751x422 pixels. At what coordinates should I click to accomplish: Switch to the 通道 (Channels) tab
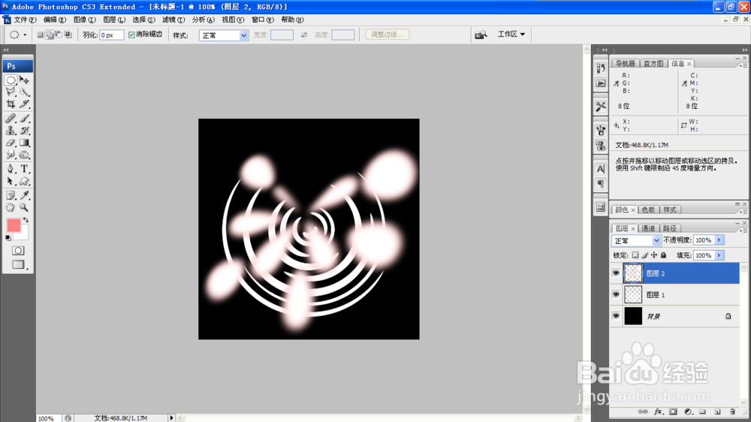(x=648, y=228)
